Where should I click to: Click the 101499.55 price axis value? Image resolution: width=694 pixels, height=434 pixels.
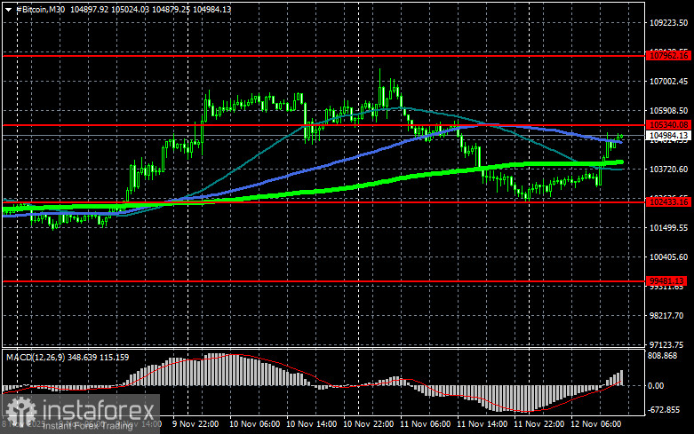(x=668, y=227)
